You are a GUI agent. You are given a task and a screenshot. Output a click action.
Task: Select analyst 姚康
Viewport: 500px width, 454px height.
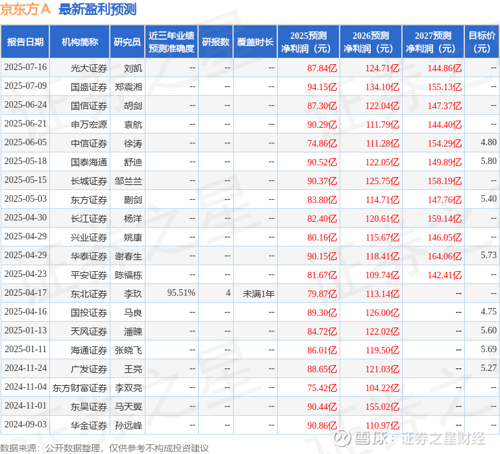click(133, 237)
